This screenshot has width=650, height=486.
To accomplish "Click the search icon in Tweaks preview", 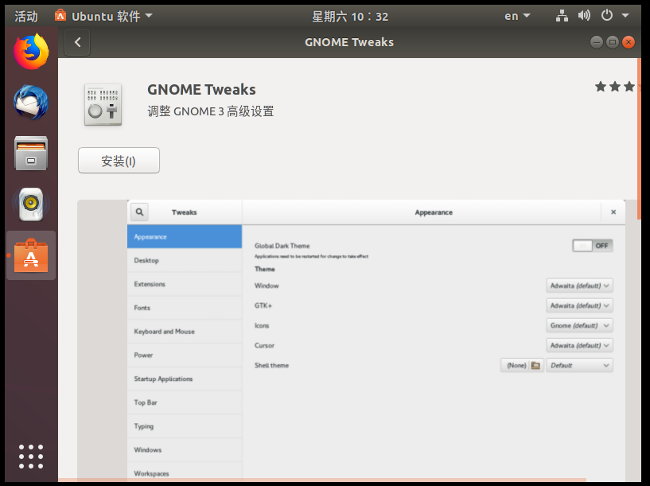I will [140, 212].
